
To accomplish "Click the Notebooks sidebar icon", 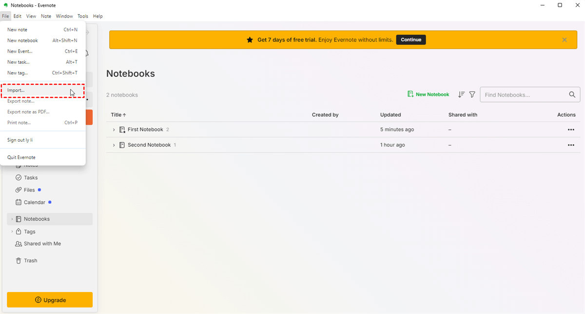I will click(19, 219).
